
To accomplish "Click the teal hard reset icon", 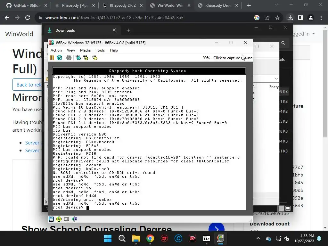I will point(60,58).
